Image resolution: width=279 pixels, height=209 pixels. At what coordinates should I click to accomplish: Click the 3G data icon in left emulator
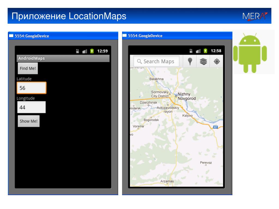pyautogui.click(x=77, y=51)
